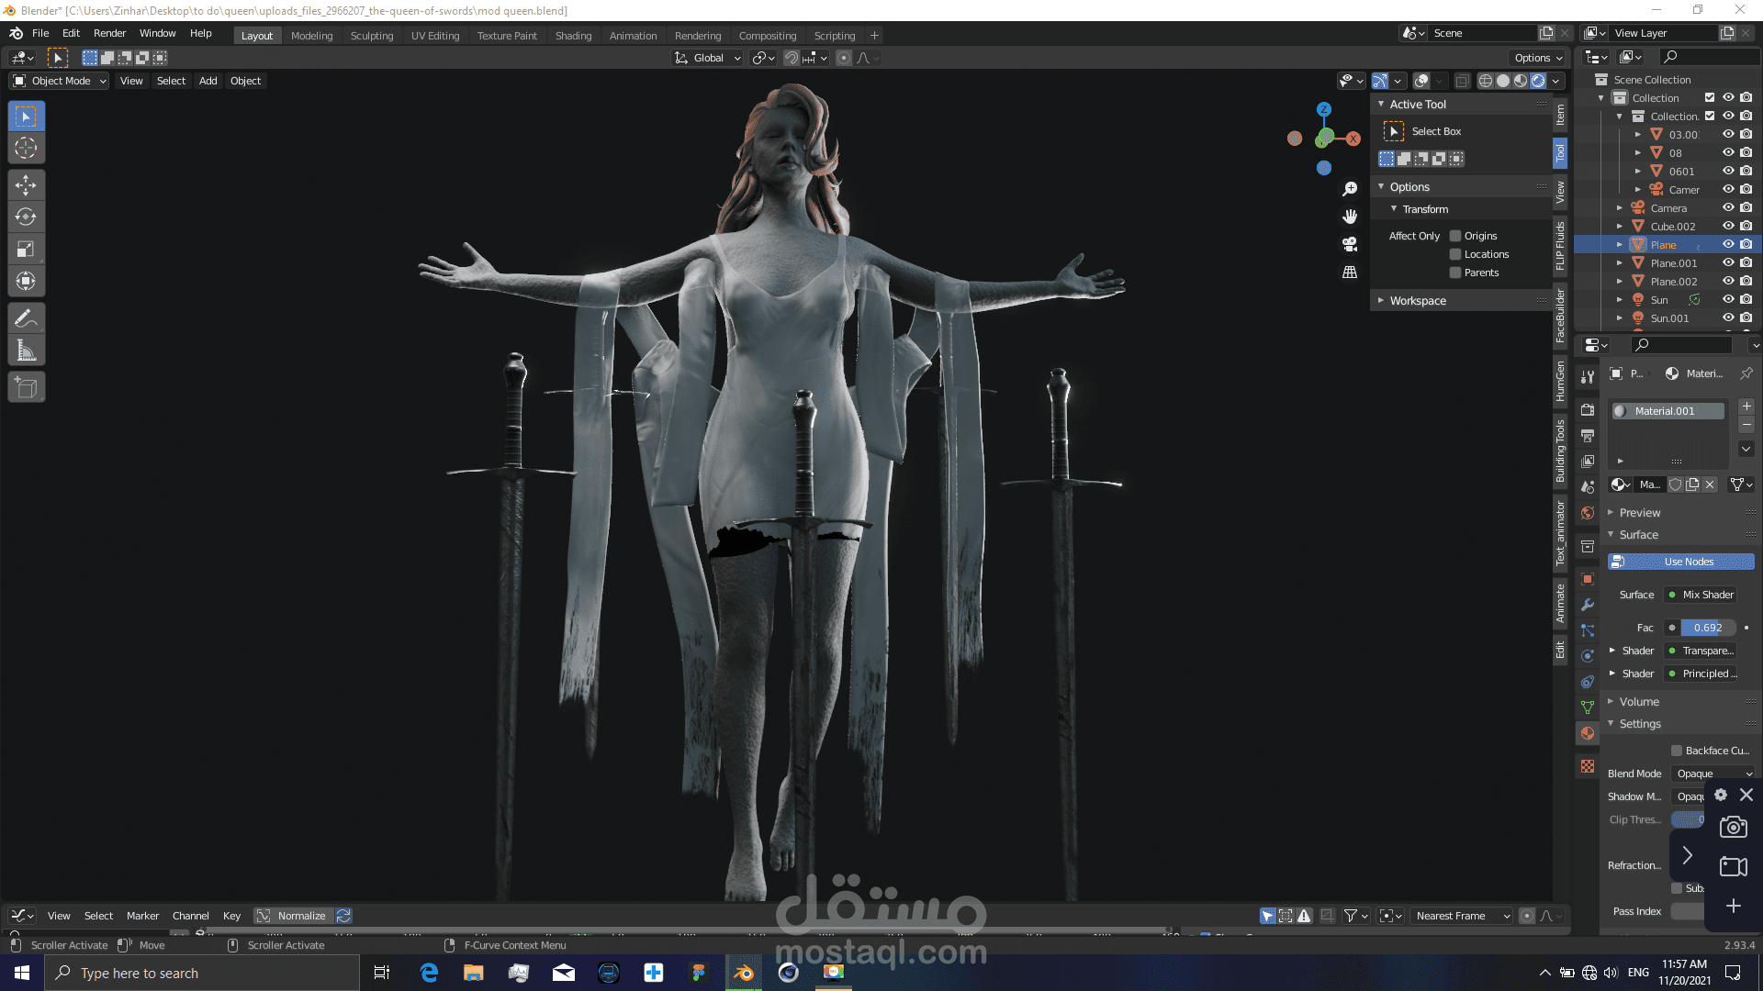Toggle X-ray view icon in header

coord(1463,81)
